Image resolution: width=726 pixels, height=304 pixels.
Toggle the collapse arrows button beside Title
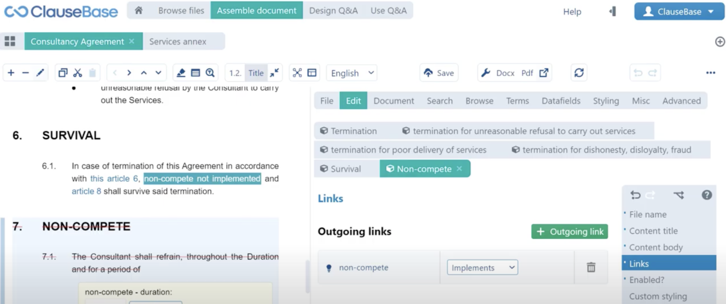click(275, 73)
